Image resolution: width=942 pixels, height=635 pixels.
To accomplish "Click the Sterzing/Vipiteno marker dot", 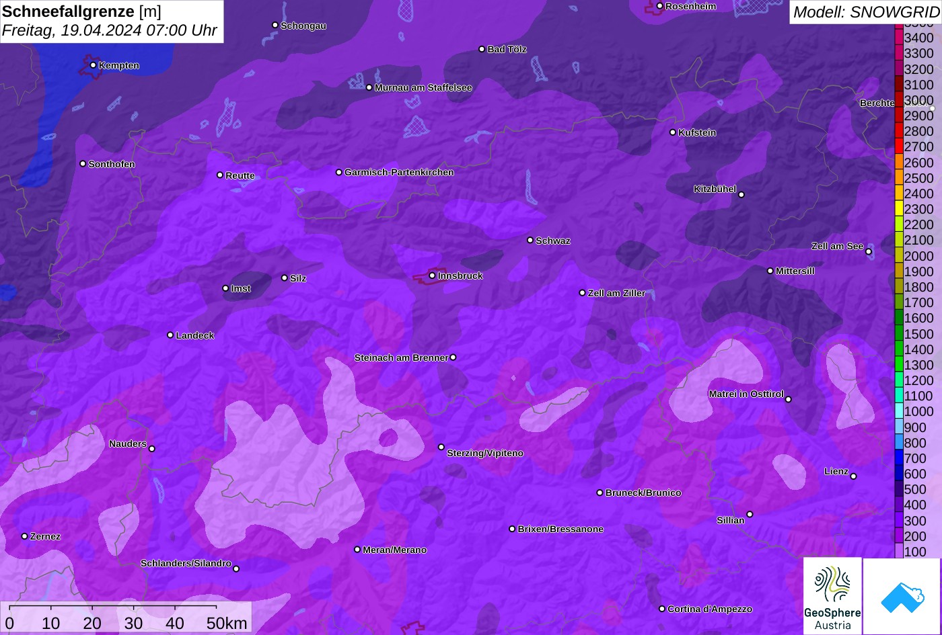I will (x=441, y=447).
